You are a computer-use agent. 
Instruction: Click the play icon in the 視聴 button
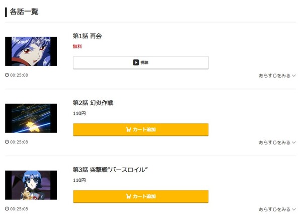click(x=136, y=62)
